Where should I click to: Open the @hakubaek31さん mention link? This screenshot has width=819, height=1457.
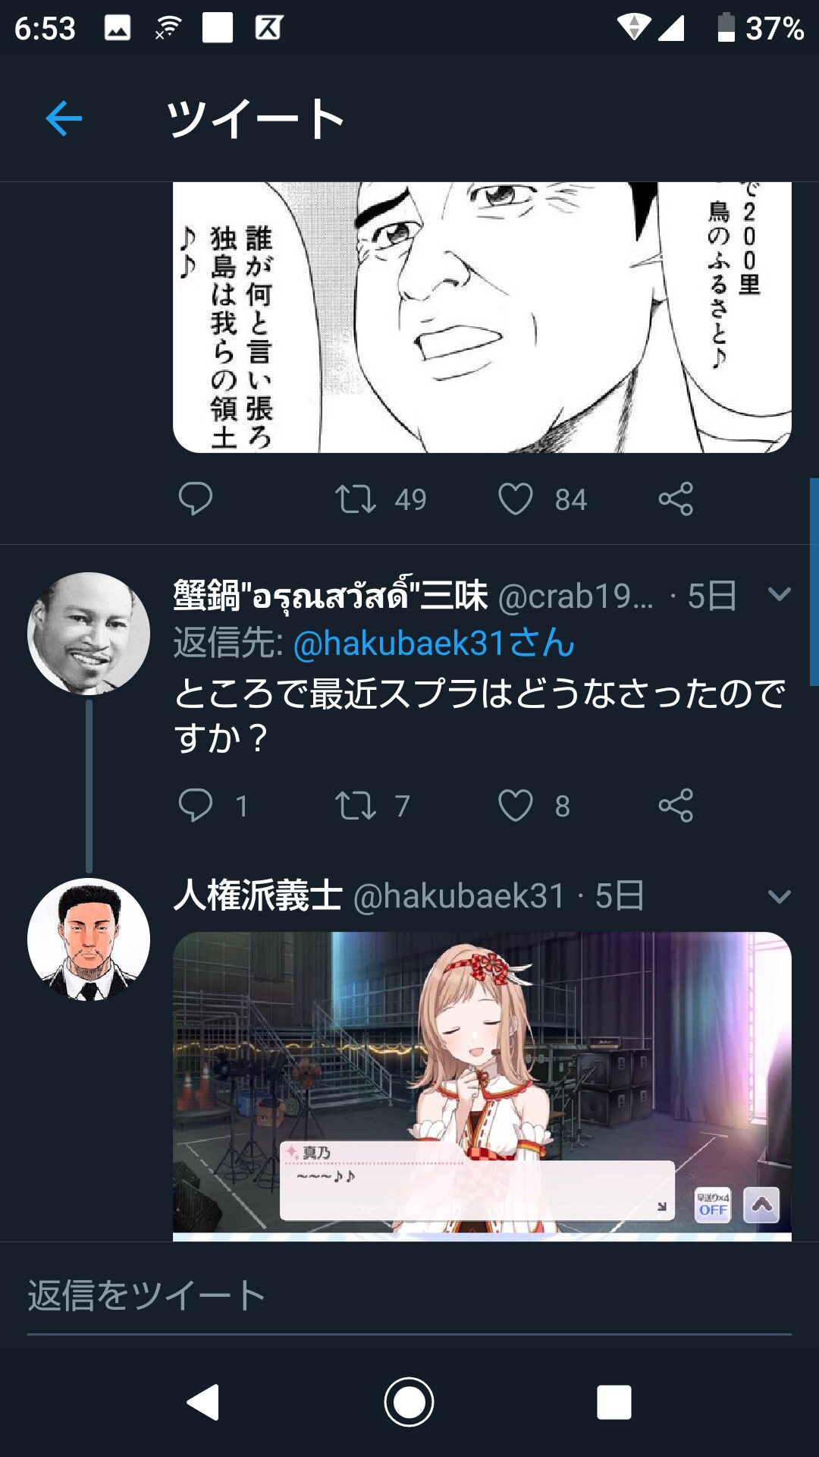coord(434,644)
